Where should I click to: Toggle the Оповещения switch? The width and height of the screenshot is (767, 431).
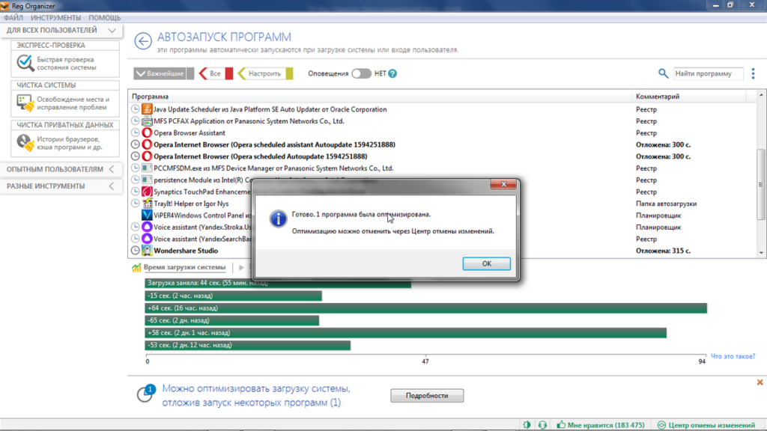click(x=361, y=73)
